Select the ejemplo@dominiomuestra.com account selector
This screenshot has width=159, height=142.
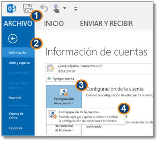[x=99, y=69]
